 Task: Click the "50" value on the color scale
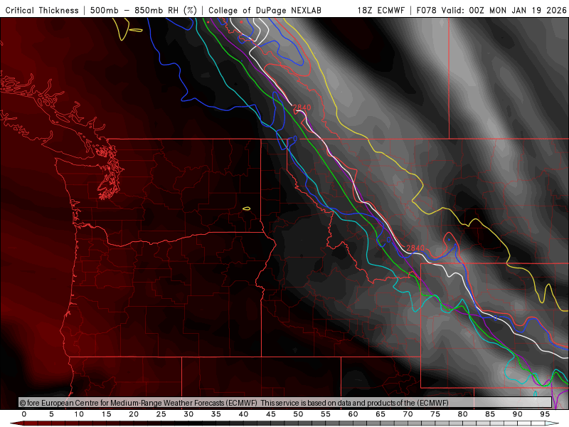[298, 414]
